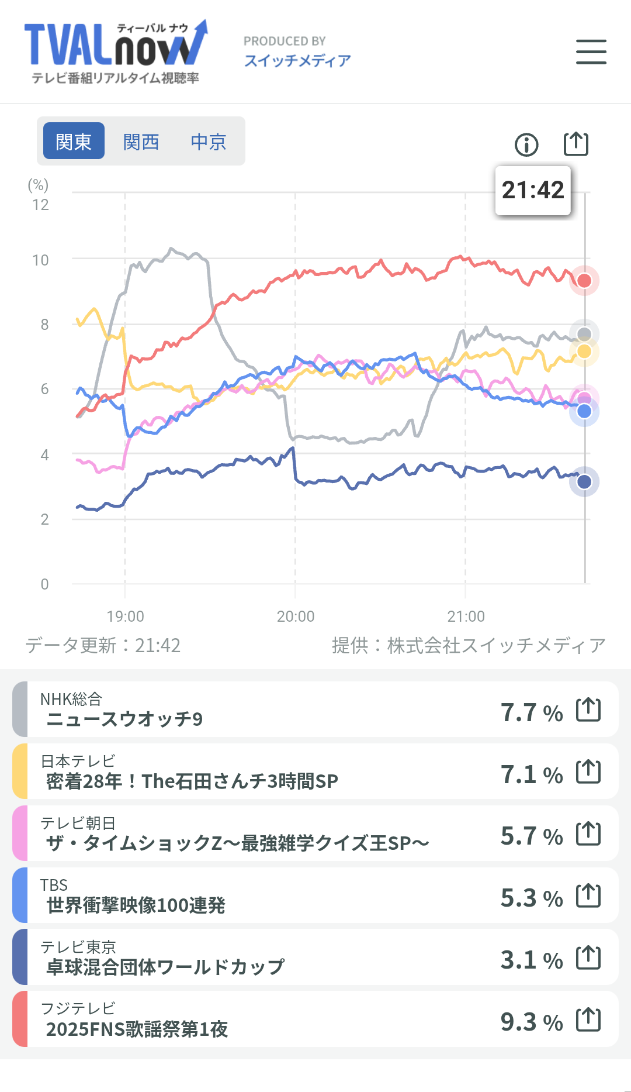
Task: Share 日本テレビ program rating
Action: (588, 771)
